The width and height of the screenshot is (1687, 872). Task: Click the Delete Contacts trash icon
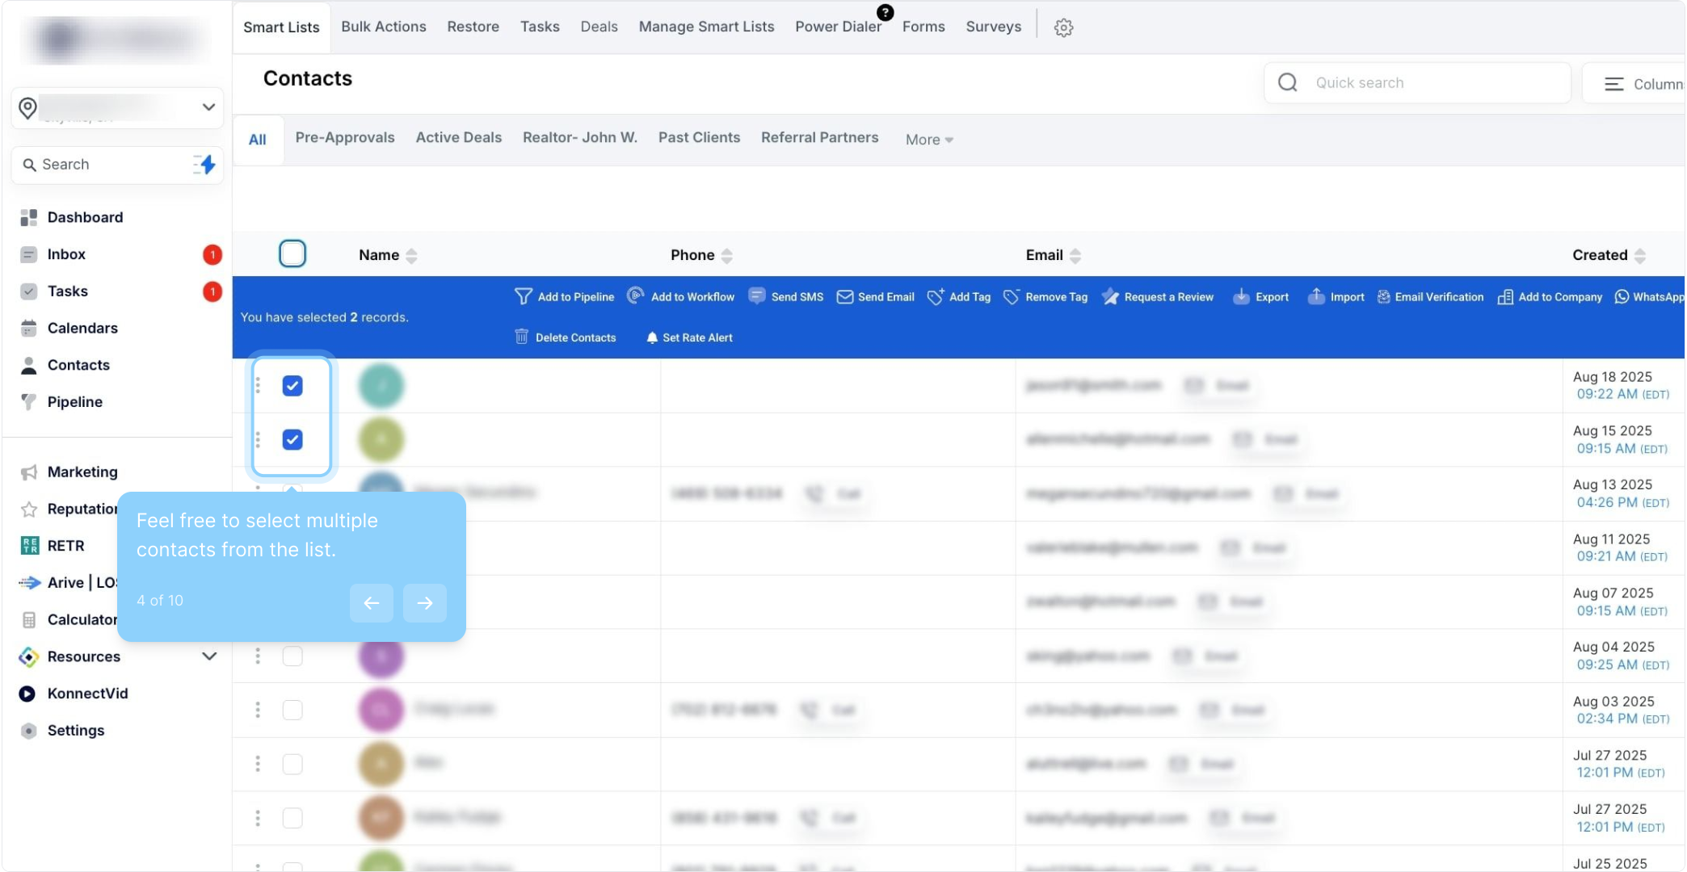coord(522,337)
